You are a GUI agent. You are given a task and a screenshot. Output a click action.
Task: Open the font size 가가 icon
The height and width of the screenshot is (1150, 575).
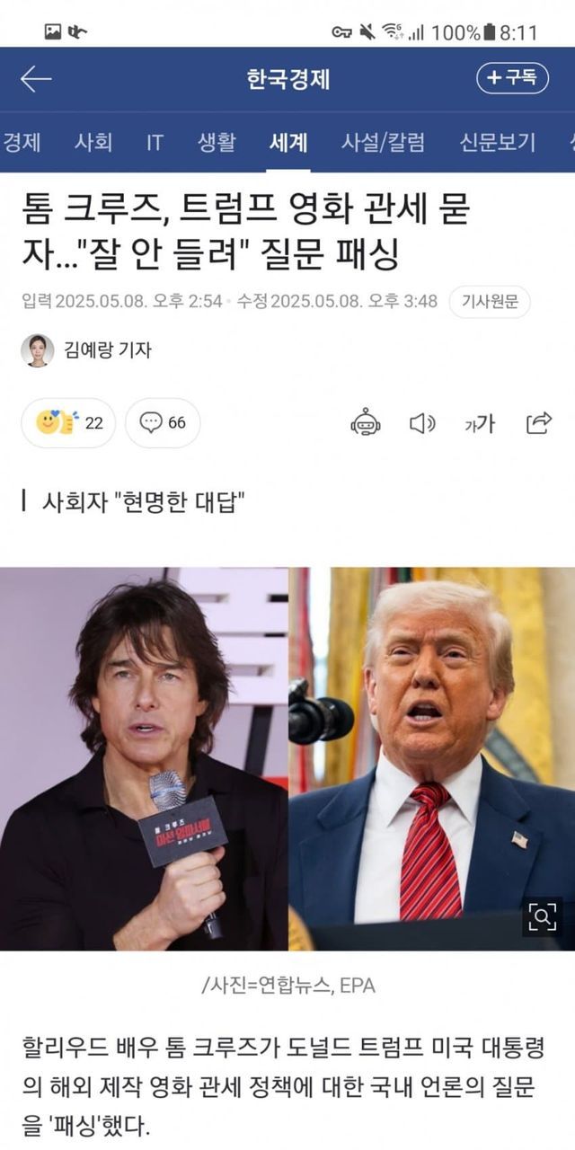click(479, 423)
